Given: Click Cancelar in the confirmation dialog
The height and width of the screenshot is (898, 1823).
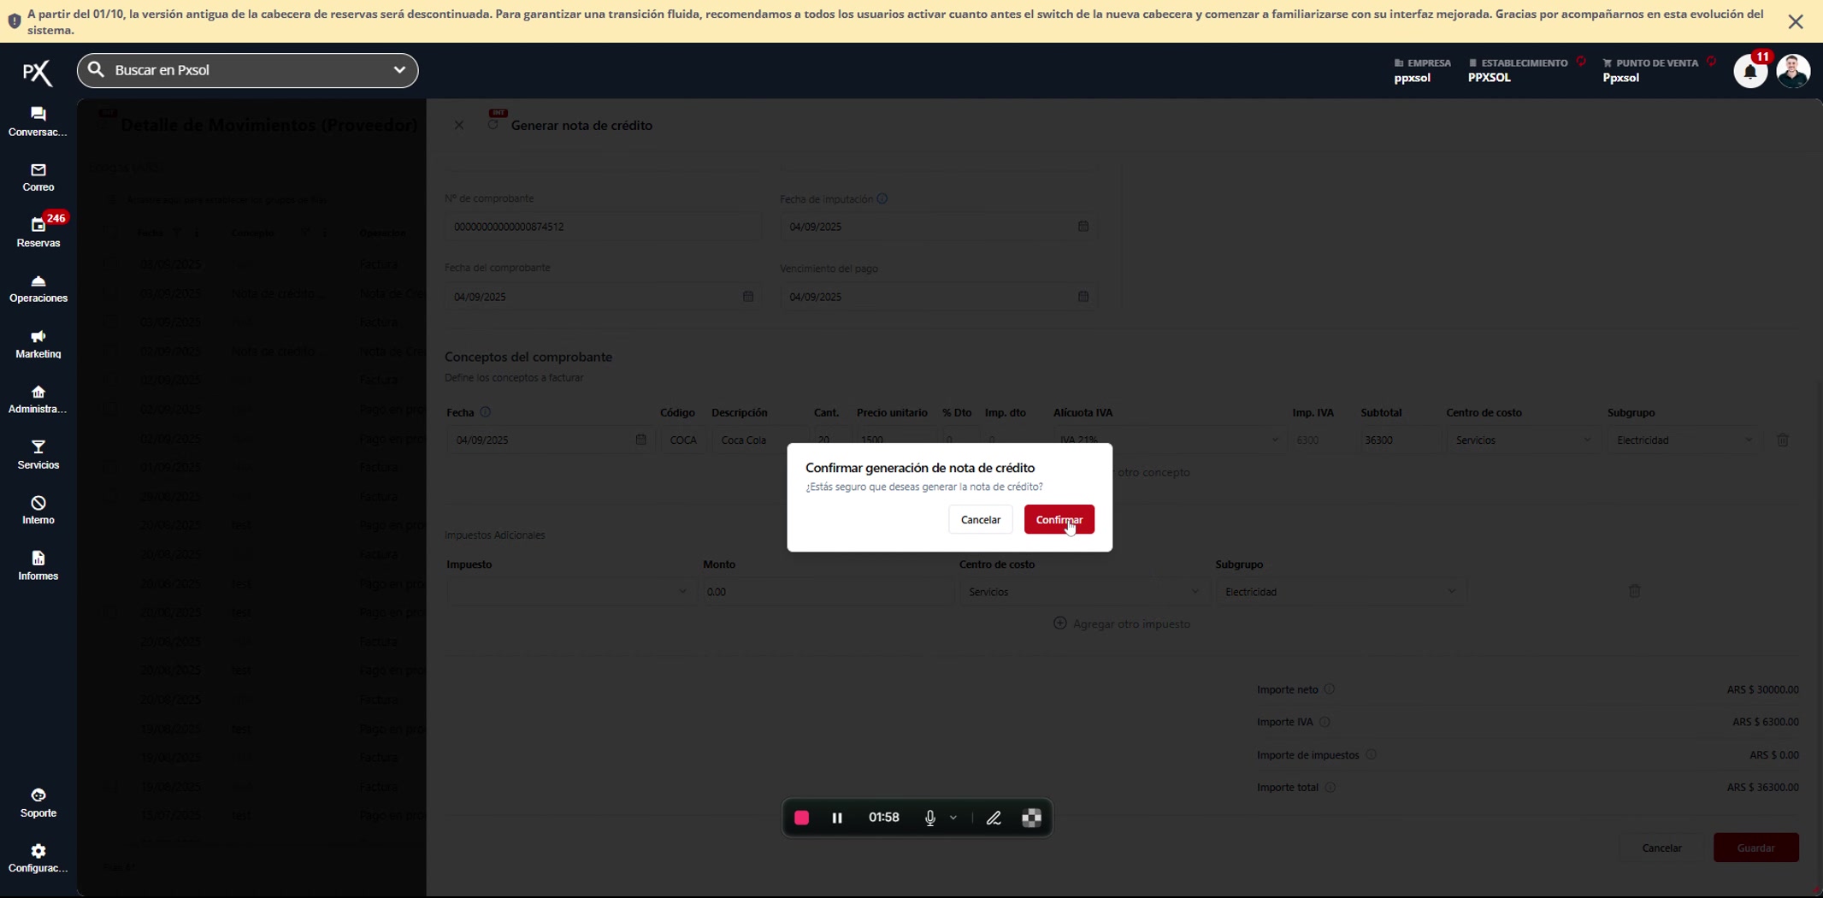Looking at the screenshot, I should [980, 519].
